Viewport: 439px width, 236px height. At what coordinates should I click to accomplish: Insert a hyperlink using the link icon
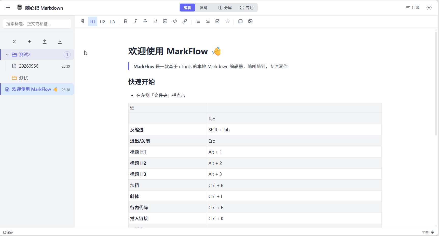pyautogui.click(x=185, y=21)
